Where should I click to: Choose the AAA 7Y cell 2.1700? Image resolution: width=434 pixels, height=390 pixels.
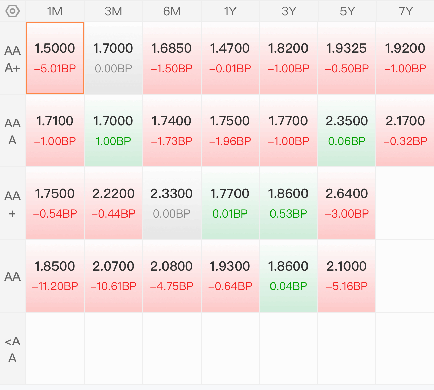pyautogui.click(x=405, y=131)
